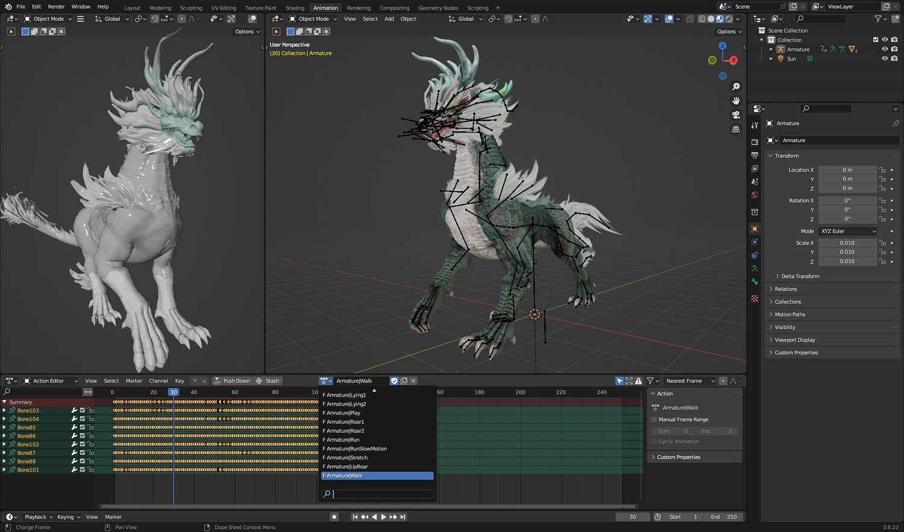The height and width of the screenshot is (532, 904).
Task: Click the action search input field
Action: point(382,494)
